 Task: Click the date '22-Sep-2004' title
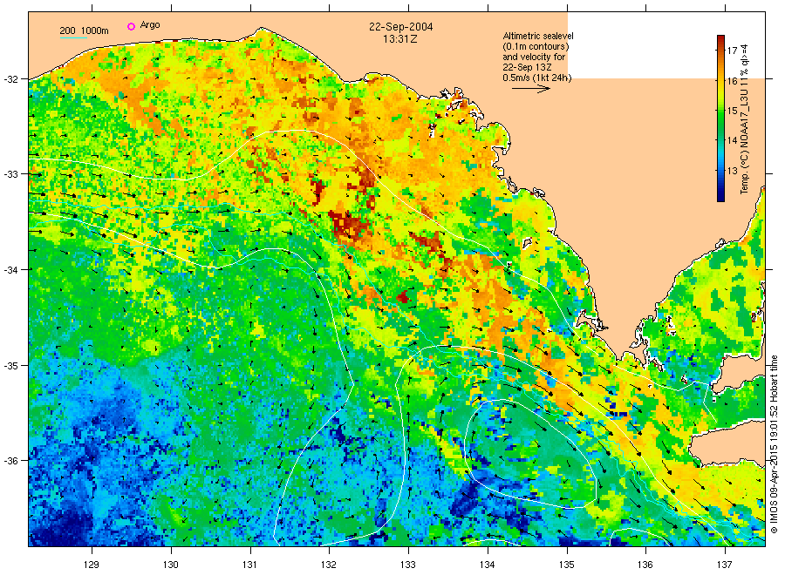click(401, 26)
